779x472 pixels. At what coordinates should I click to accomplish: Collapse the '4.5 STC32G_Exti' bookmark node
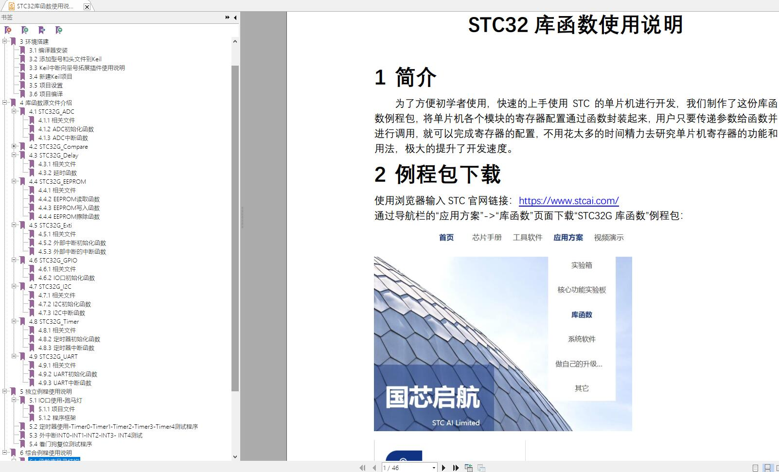click(14, 225)
